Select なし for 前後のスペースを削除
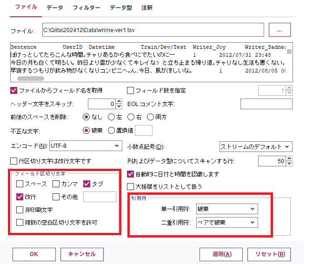This screenshot has height=264, width=326. click(86, 117)
